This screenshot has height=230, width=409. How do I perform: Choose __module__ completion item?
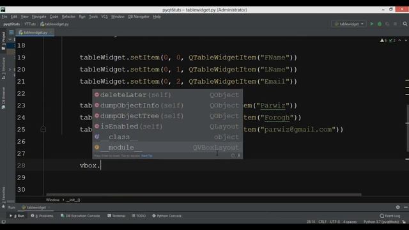[167, 147]
